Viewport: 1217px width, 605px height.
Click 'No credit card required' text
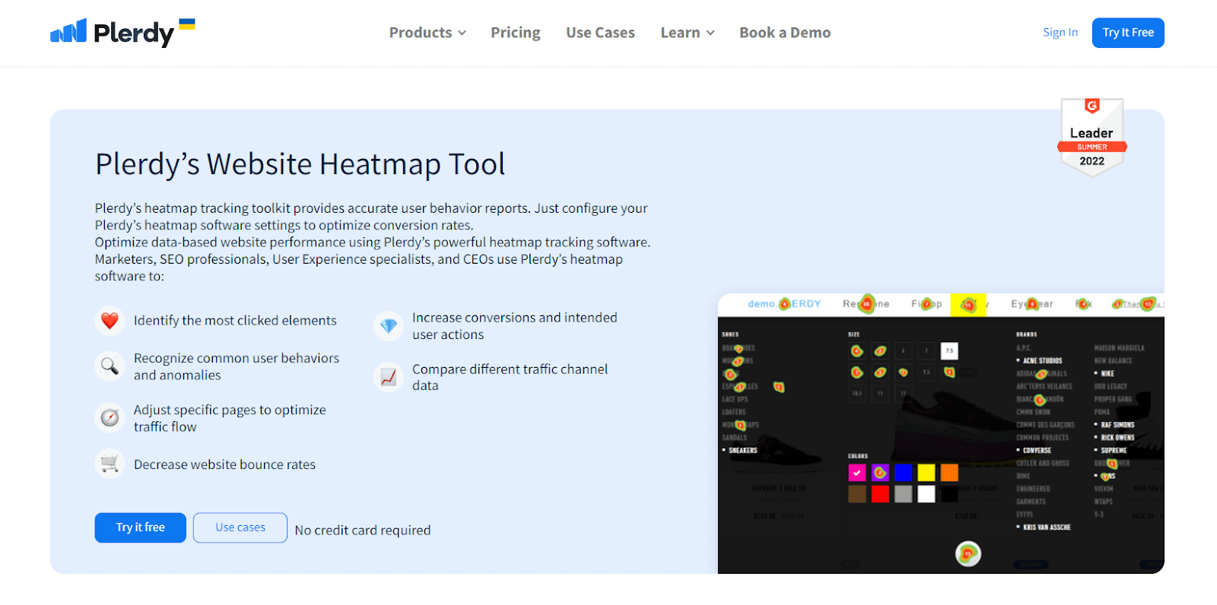[363, 531]
